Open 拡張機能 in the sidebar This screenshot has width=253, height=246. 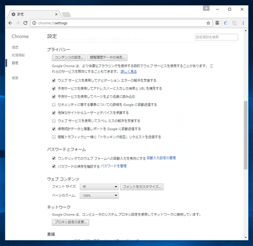(19, 55)
